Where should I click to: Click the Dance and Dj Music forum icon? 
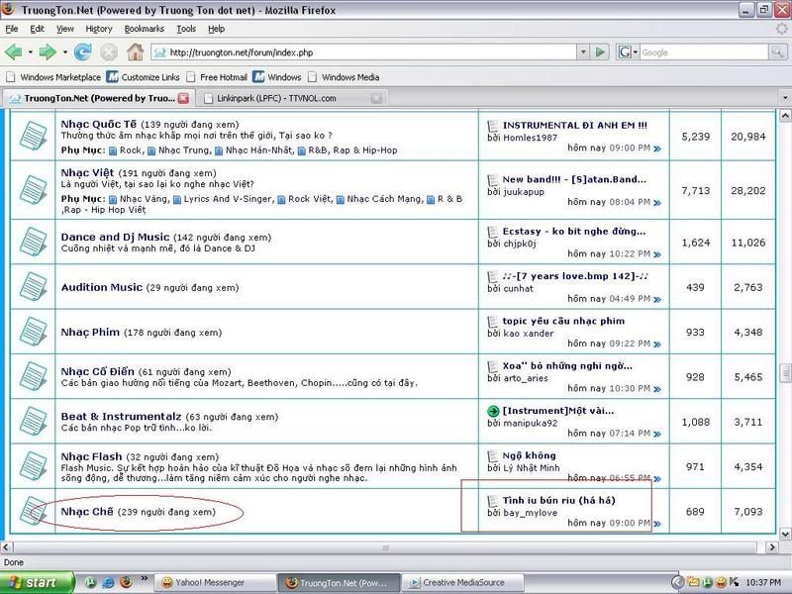33,242
